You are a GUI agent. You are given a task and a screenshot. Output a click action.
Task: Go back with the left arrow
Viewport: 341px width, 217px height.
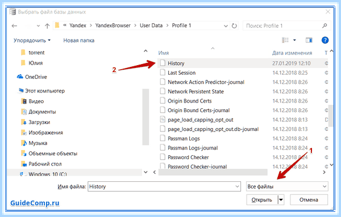click(14, 26)
